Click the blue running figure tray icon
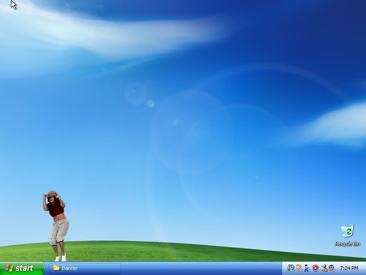The image size is (366, 275). tap(307, 268)
